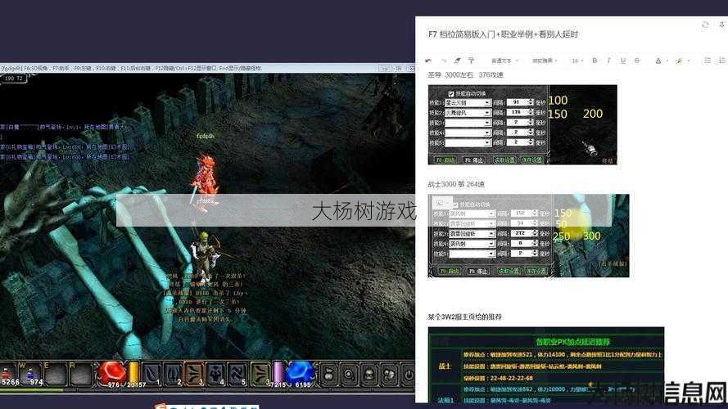
Task: Toggle italic formatting in the document editor
Action: tap(608, 61)
